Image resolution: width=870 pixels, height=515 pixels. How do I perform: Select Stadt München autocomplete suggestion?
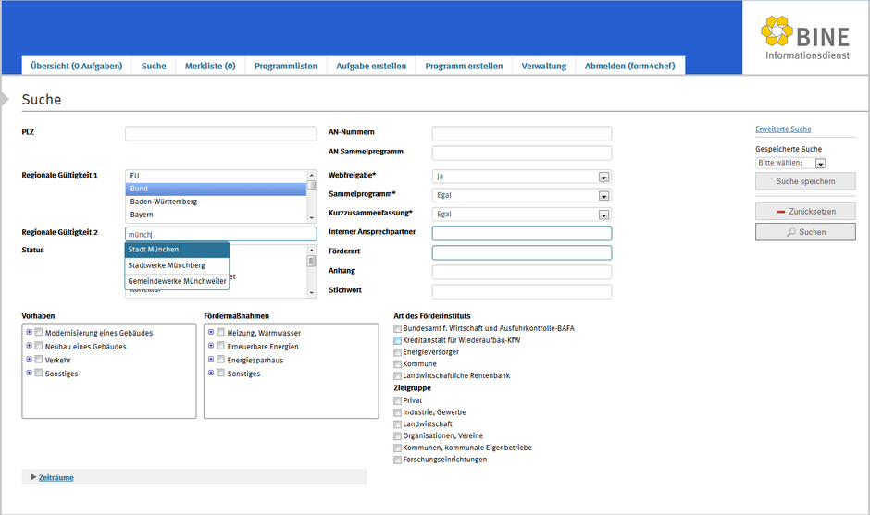177,250
